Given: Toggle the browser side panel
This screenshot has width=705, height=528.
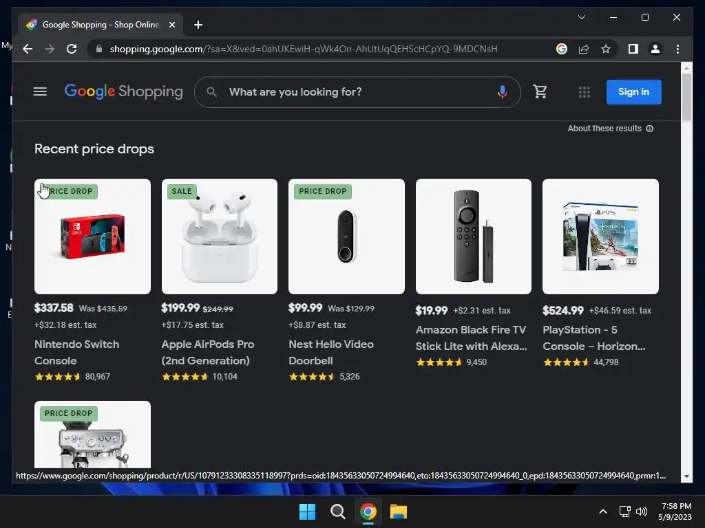Looking at the screenshot, I should (x=633, y=49).
